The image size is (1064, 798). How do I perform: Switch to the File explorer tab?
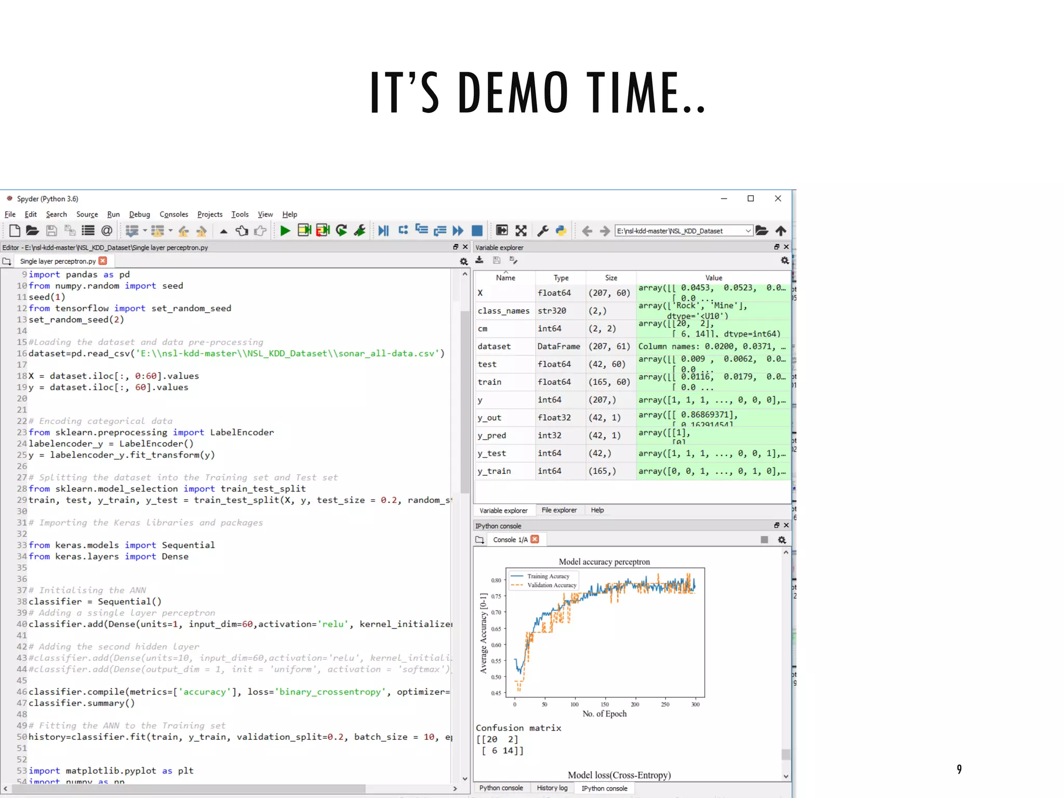(559, 510)
